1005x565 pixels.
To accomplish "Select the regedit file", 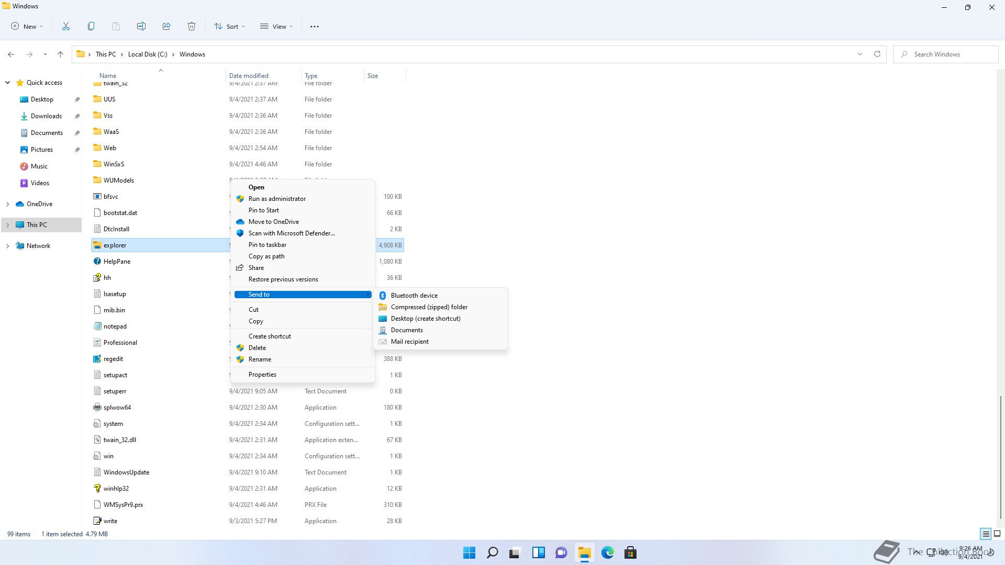I will 113,359.
